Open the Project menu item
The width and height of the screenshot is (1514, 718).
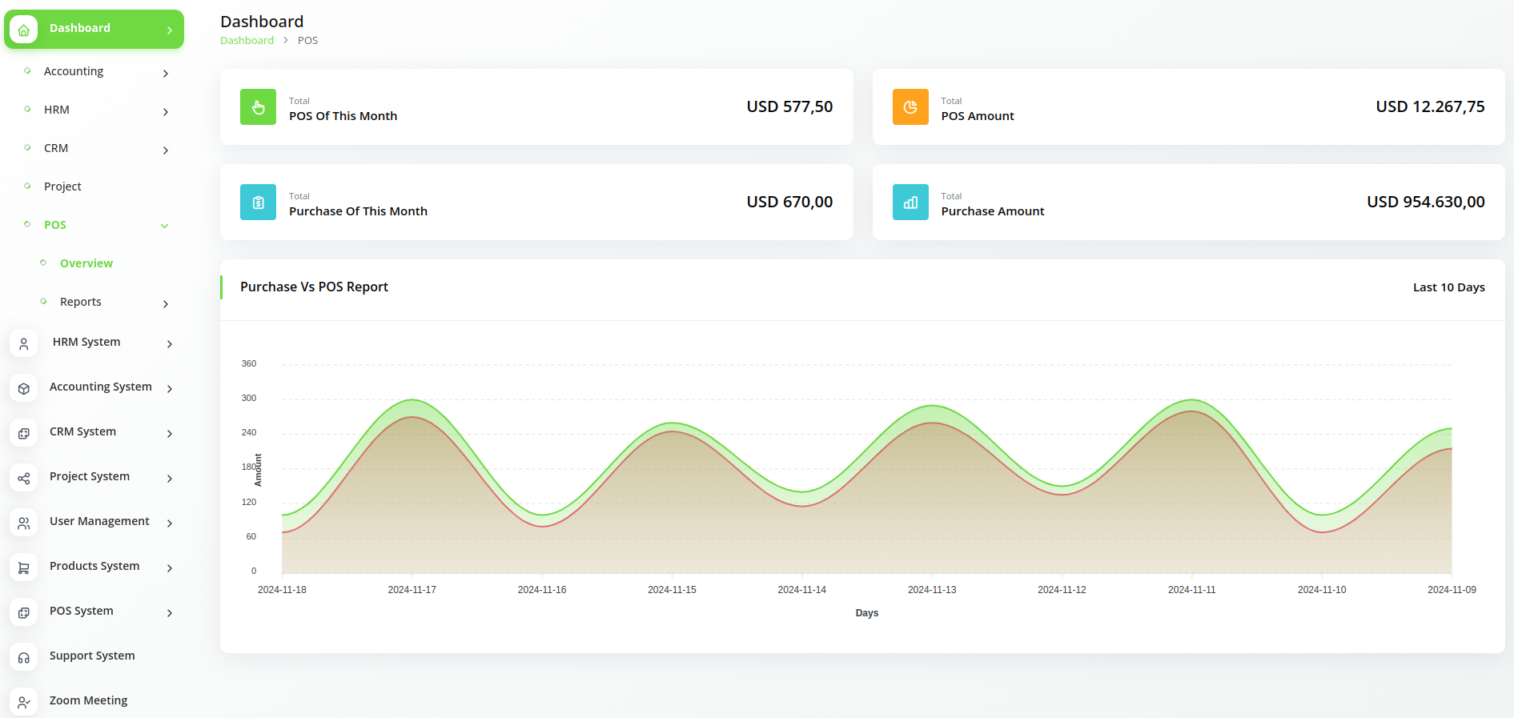pyautogui.click(x=62, y=187)
